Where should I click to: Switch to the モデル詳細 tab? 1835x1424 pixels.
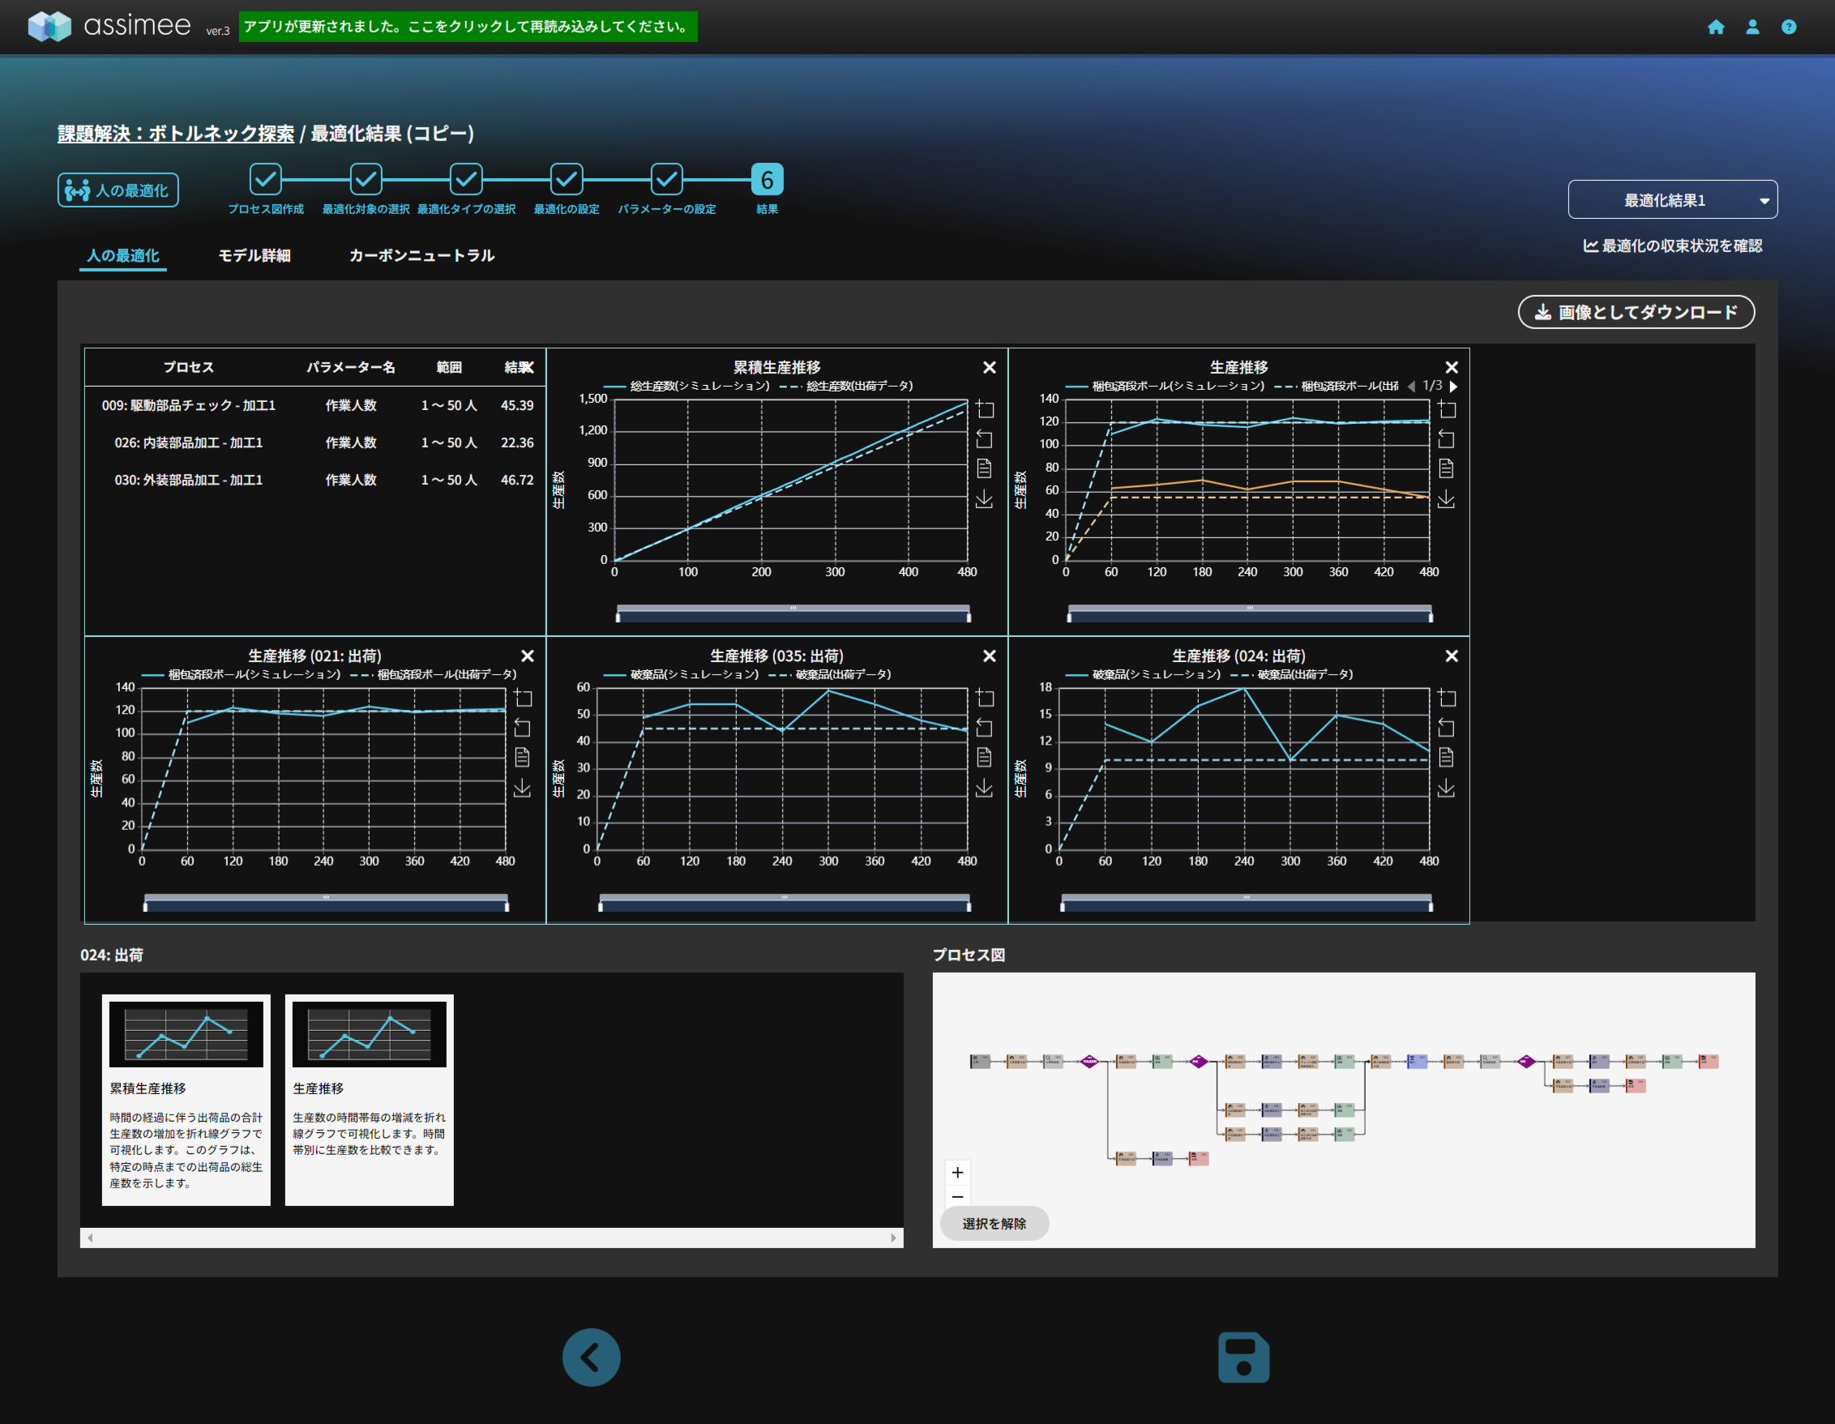(x=255, y=255)
